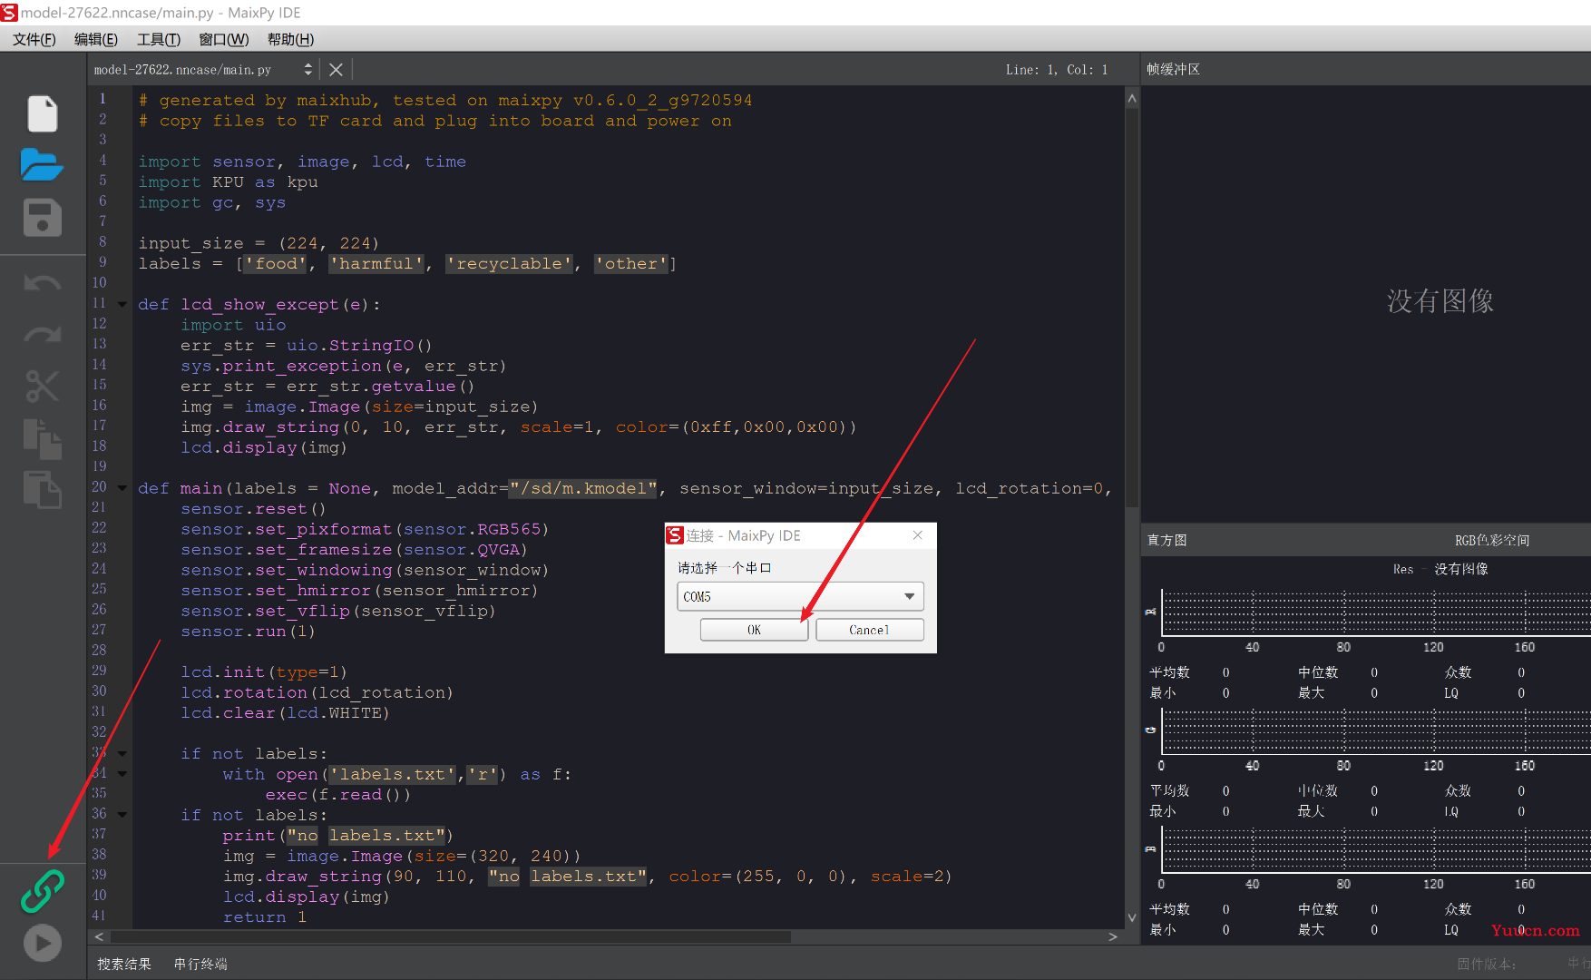Open a file with the folder icon
This screenshot has width=1591, height=980.
[x=42, y=165]
